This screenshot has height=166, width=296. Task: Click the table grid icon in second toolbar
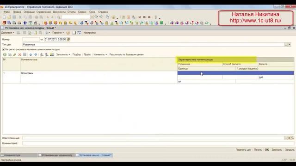[30, 23]
